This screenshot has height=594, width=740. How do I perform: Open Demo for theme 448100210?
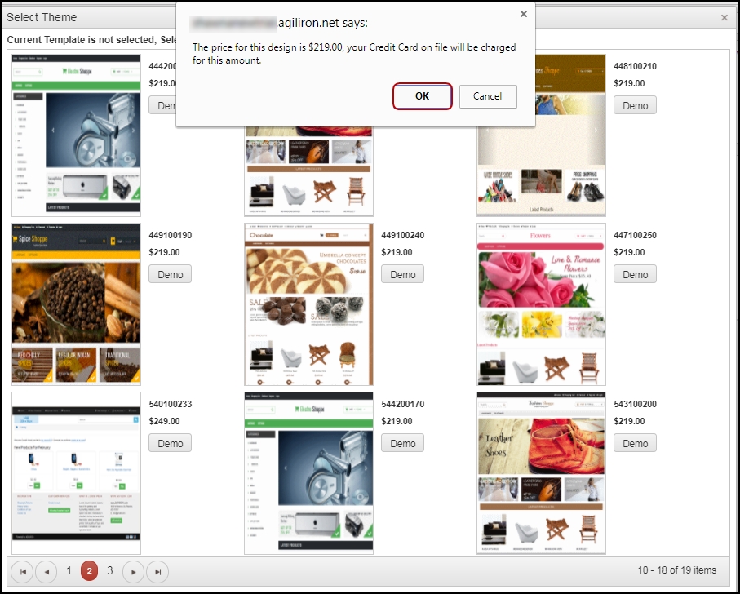[635, 105]
